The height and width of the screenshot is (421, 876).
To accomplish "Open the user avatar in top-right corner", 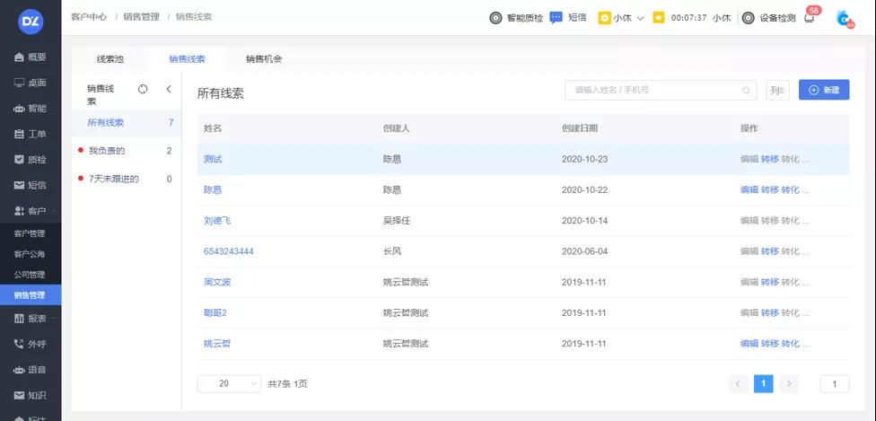I will (x=844, y=18).
